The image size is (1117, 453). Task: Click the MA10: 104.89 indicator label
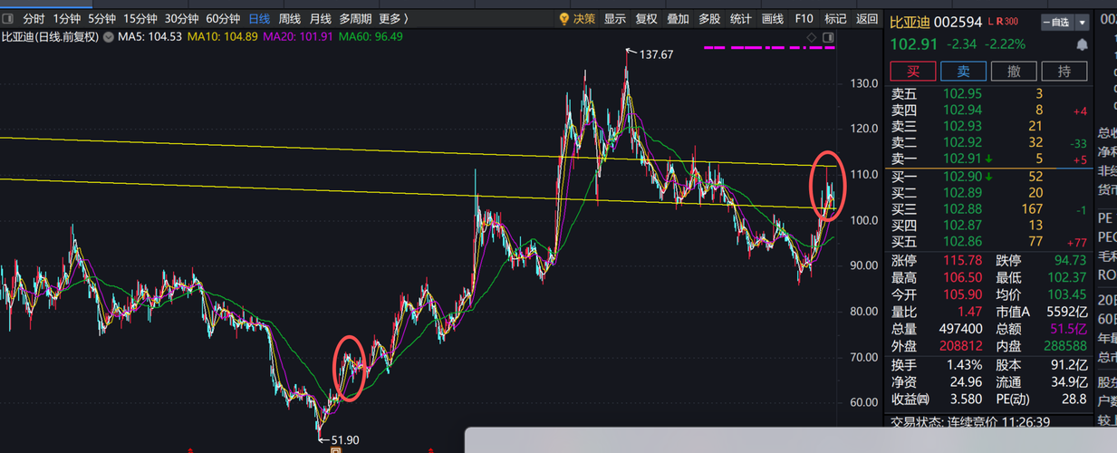[x=223, y=36]
